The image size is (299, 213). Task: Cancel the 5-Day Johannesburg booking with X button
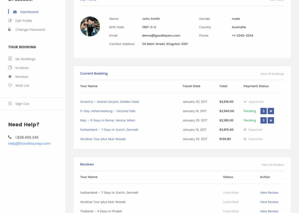point(271,111)
